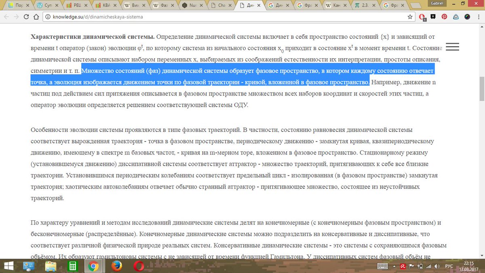Open File Explorer from the taskbar
485x273 pixels.
click(51, 266)
